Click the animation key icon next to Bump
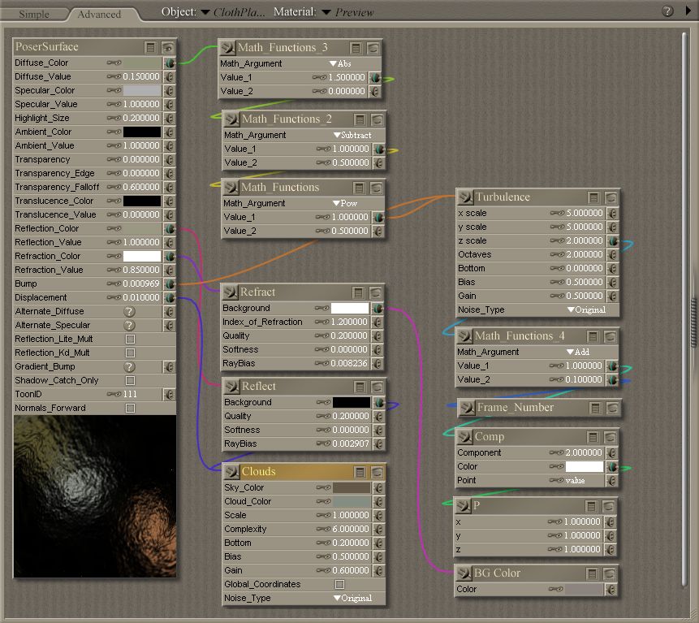Screen dimensions: 699x623 click(115, 284)
